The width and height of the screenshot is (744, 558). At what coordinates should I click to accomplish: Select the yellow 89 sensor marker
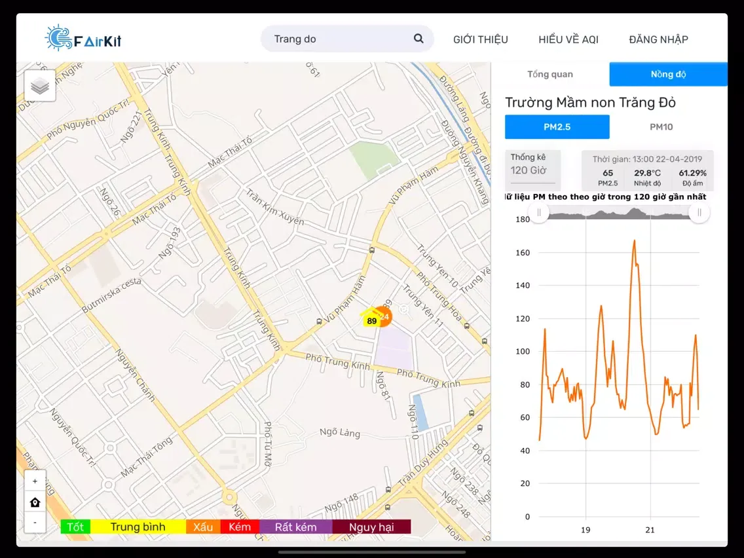371,320
